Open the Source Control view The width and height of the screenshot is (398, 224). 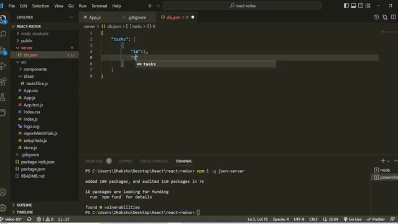click(x=3, y=50)
